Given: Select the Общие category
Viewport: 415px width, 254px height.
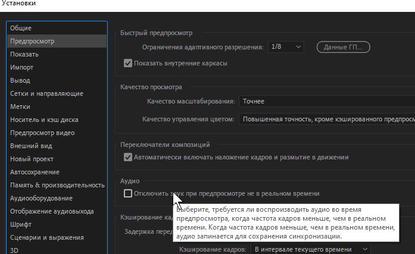Looking at the screenshot, I should pos(57,28).
